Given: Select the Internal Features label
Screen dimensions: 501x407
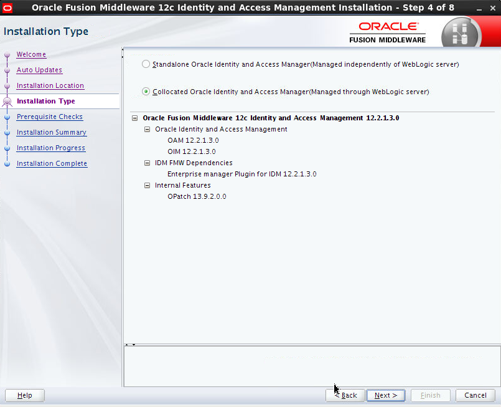Looking at the screenshot, I should point(183,185).
